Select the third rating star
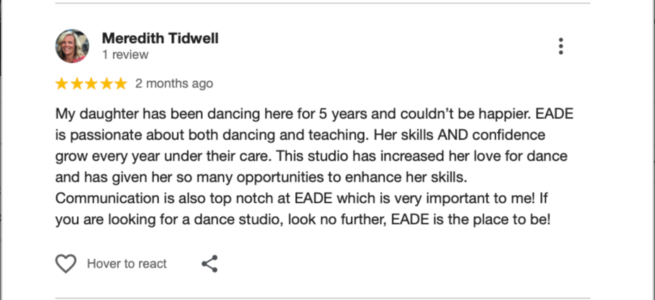 (x=91, y=84)
